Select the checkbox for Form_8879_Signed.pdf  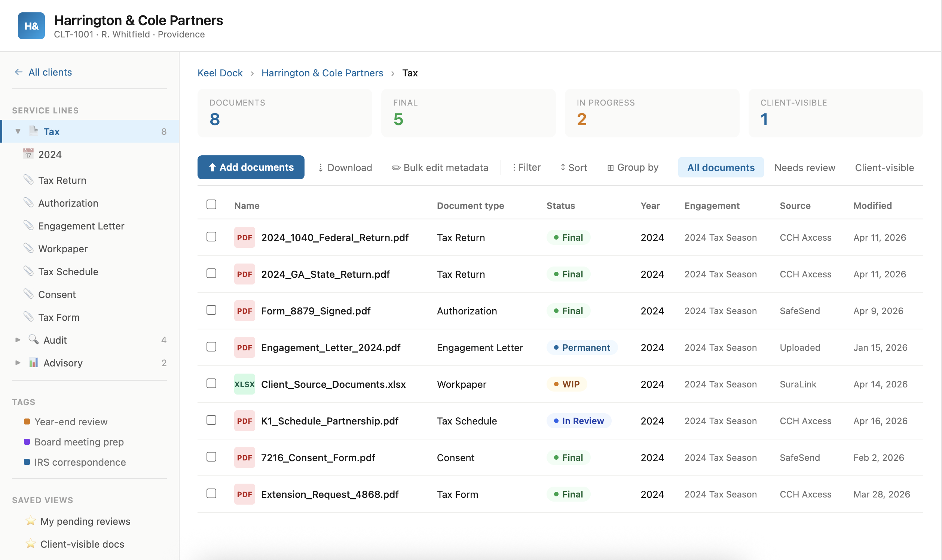211,311
